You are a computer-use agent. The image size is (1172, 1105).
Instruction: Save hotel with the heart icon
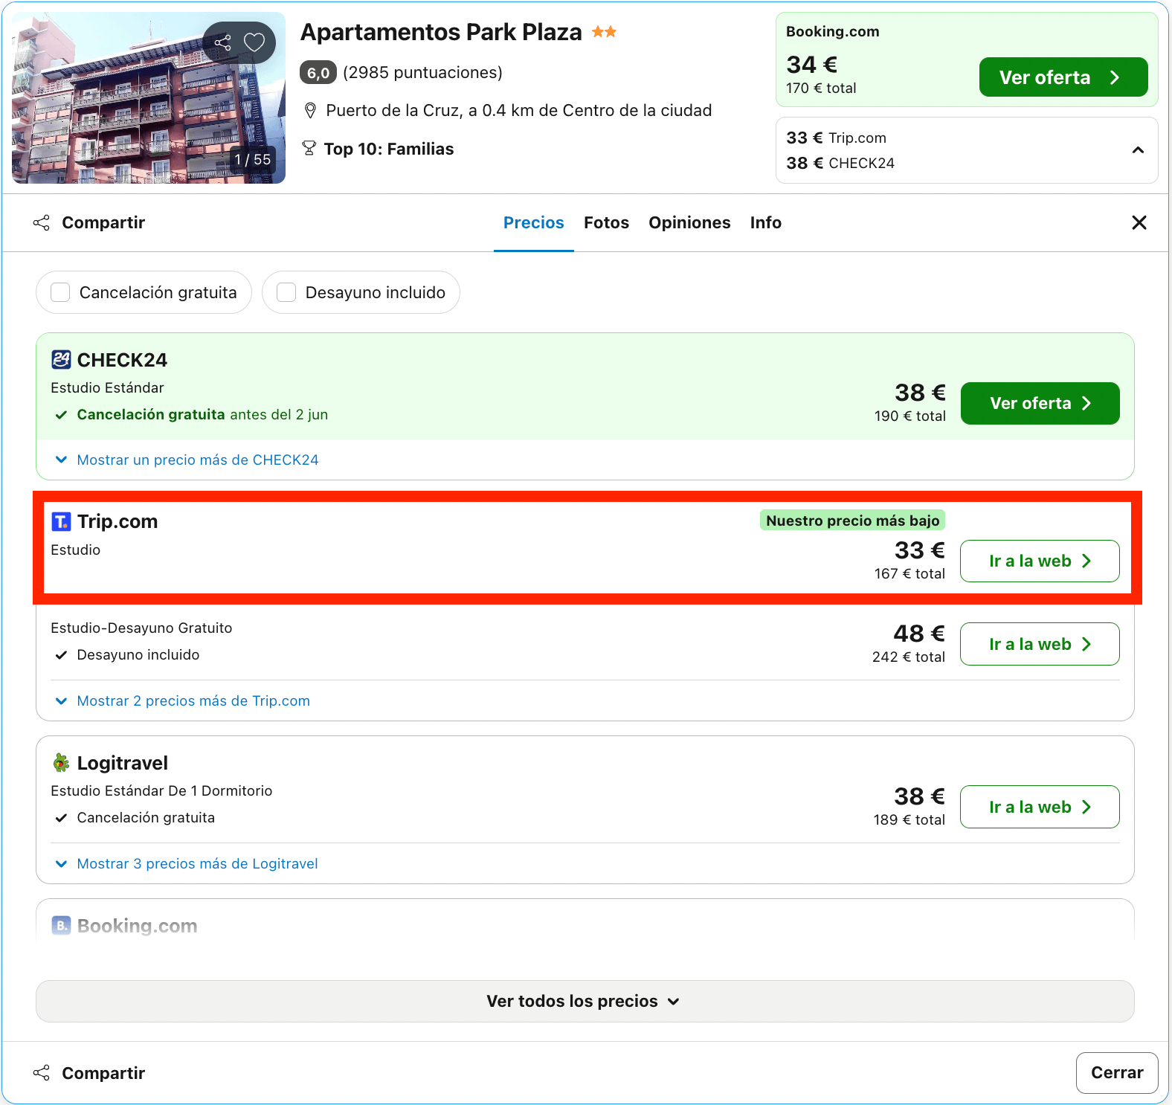tap(254, 42)
